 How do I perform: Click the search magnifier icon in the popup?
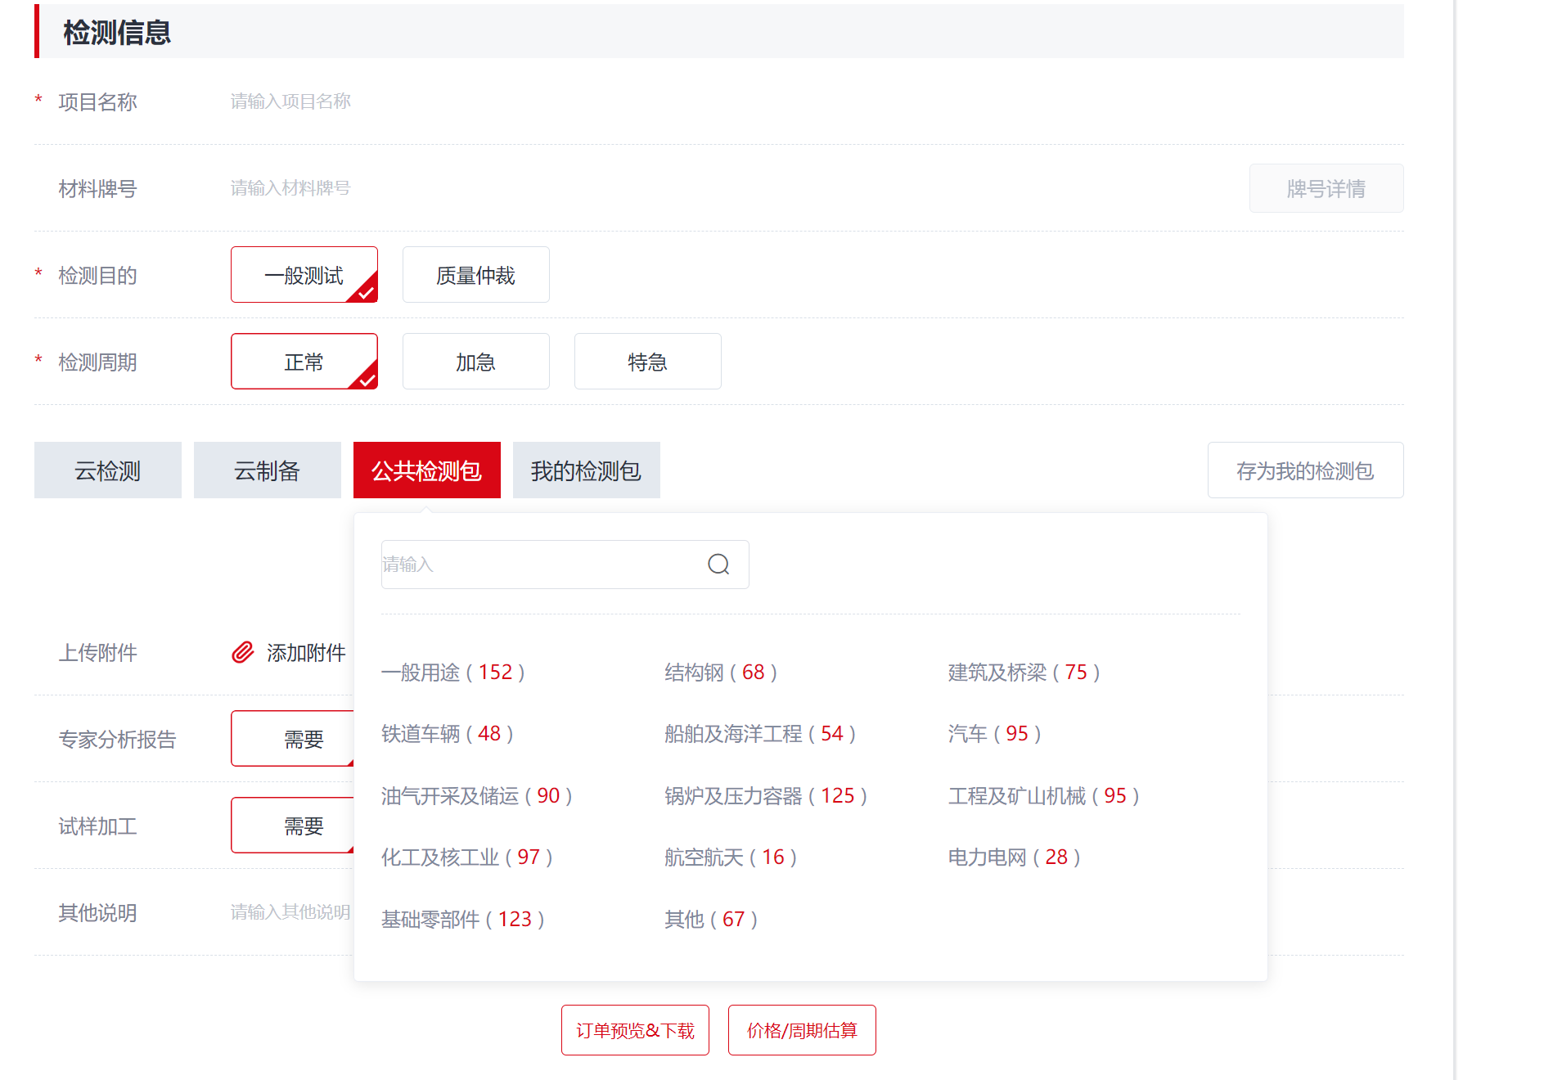point(718,565)
